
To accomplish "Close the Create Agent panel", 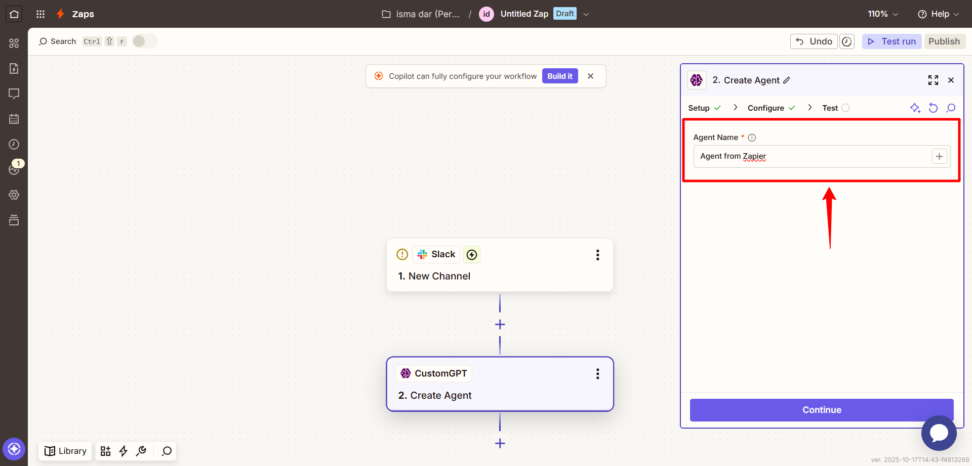I will point(951,80).
